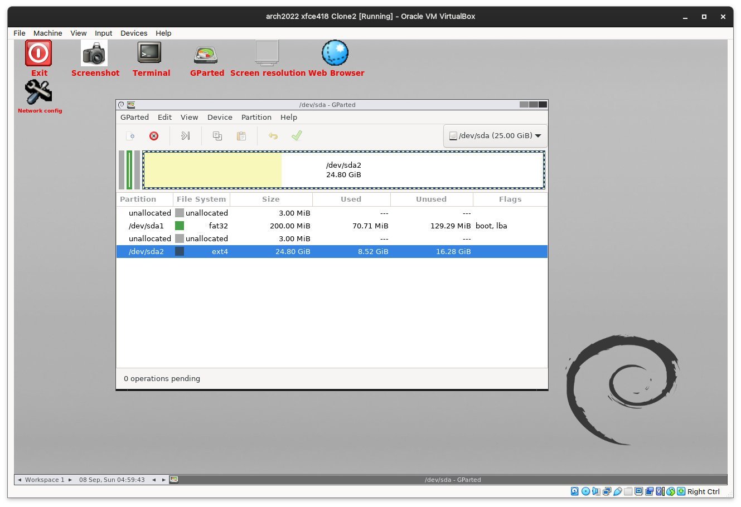
Task: Open the VirtualBox Machine menu
Action: [48, 33]
